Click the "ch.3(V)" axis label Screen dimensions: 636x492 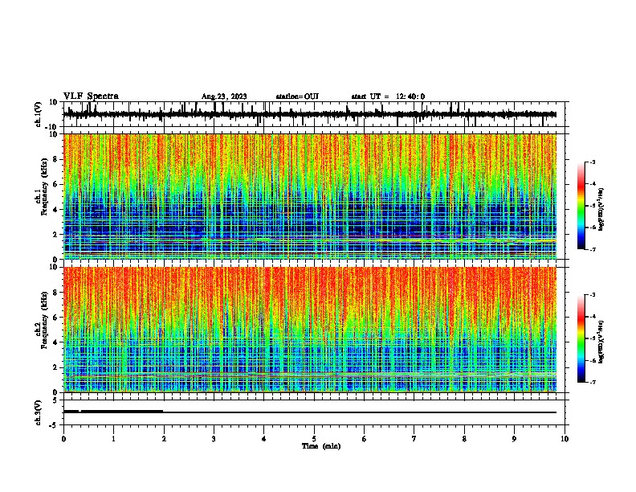(39, 412)
